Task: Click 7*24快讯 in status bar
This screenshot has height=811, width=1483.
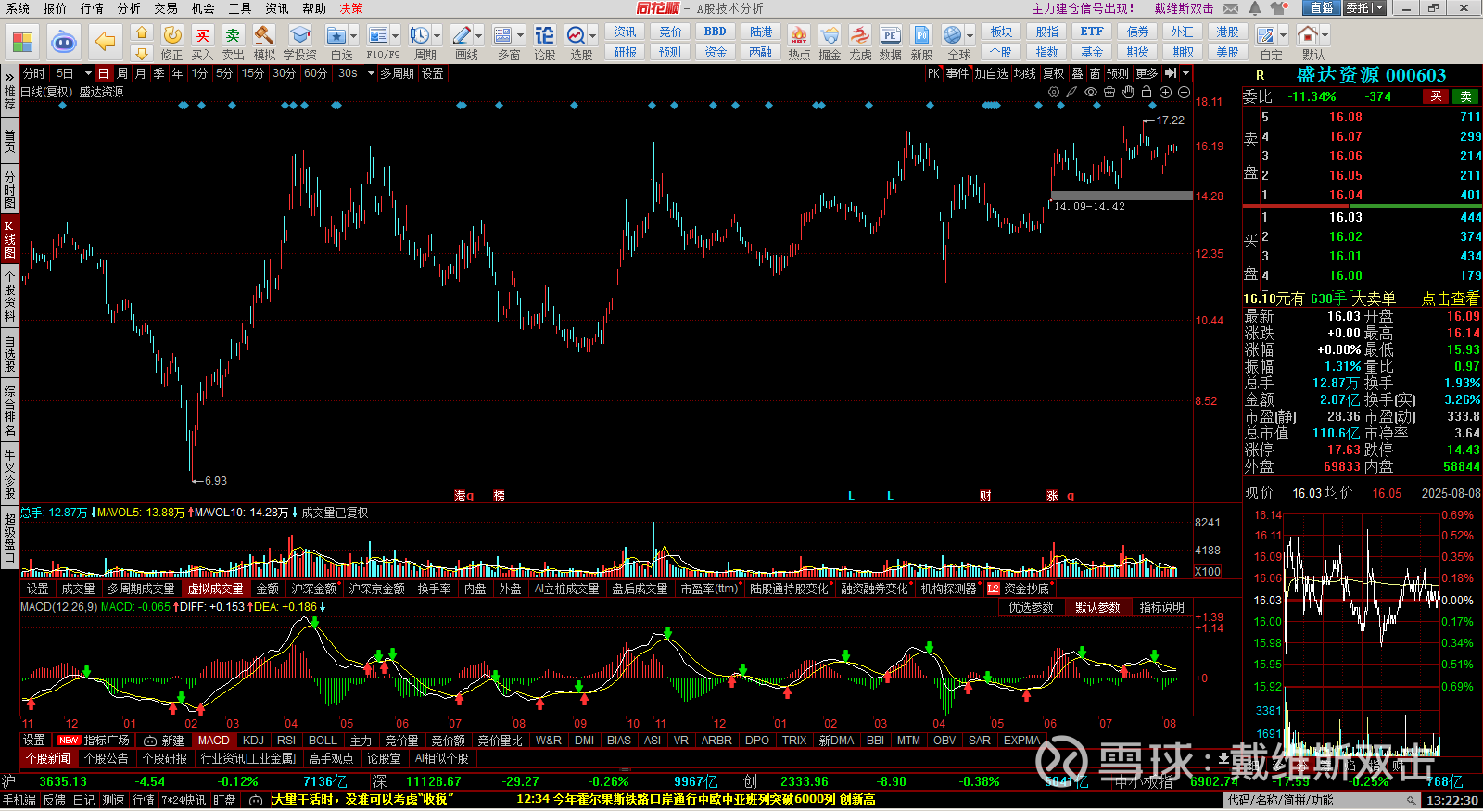Action: (x=184, y=800)
